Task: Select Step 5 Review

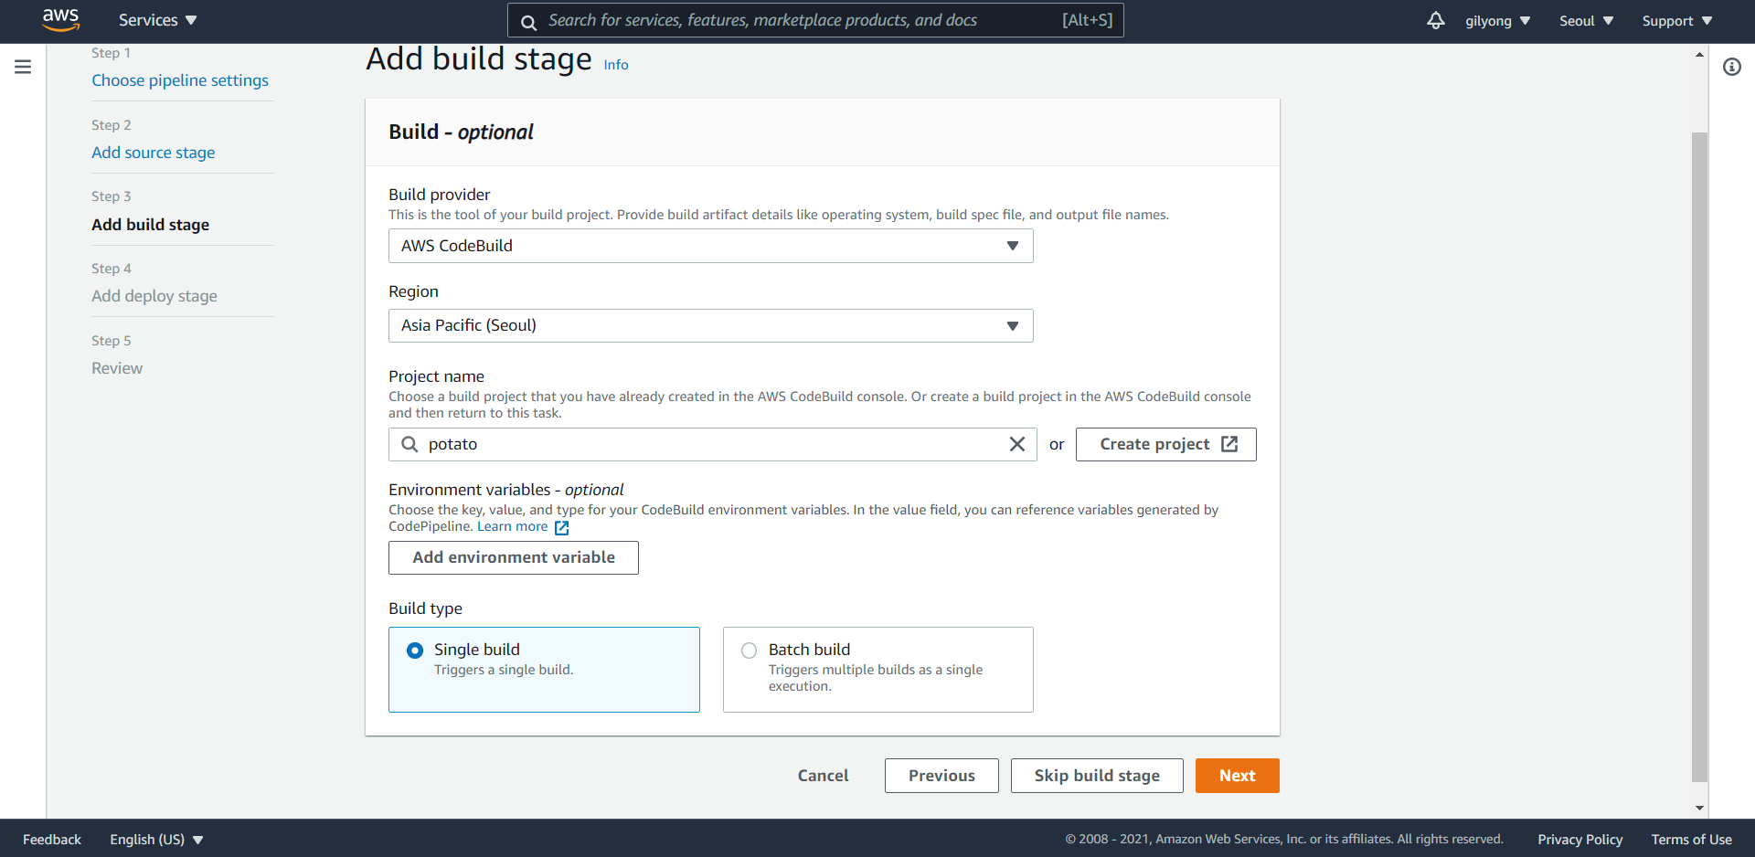Action: pyautogui.click(x=117, y=368)
